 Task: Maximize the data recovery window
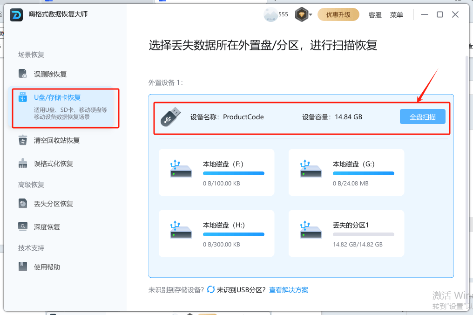tap(440, 14)
